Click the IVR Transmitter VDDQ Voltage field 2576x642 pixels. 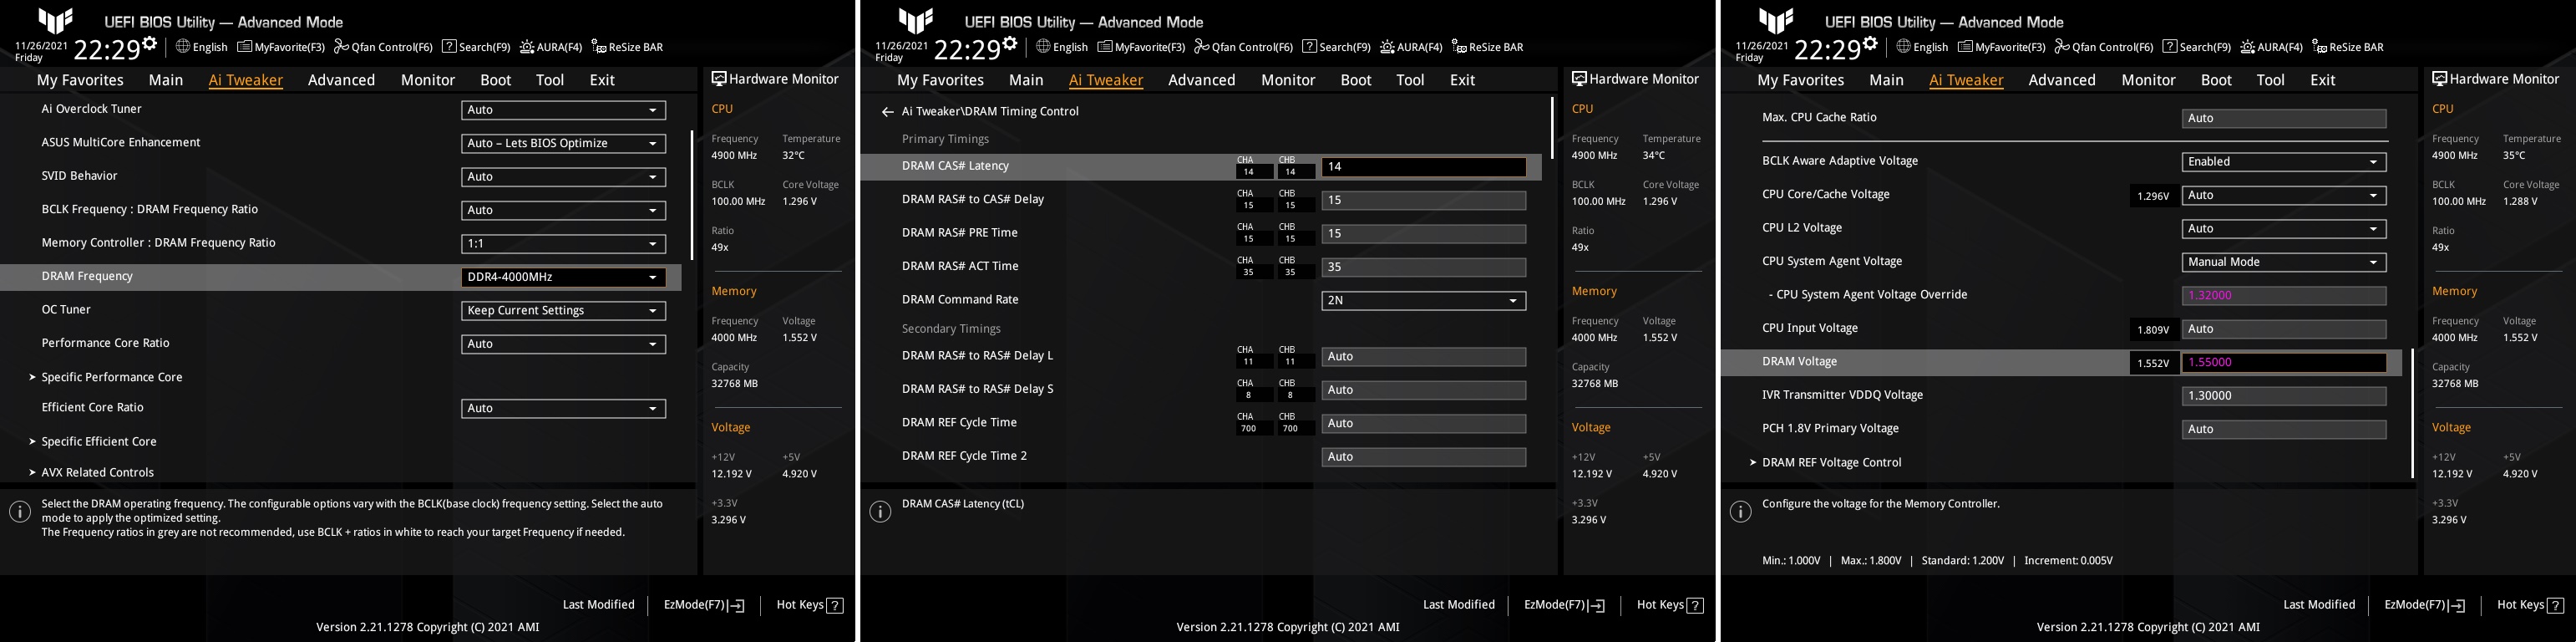point(2283,395)
